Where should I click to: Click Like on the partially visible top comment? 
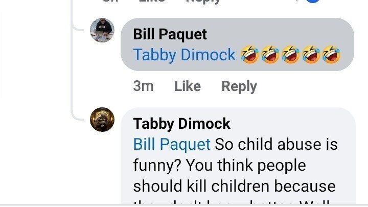point(152,1)
